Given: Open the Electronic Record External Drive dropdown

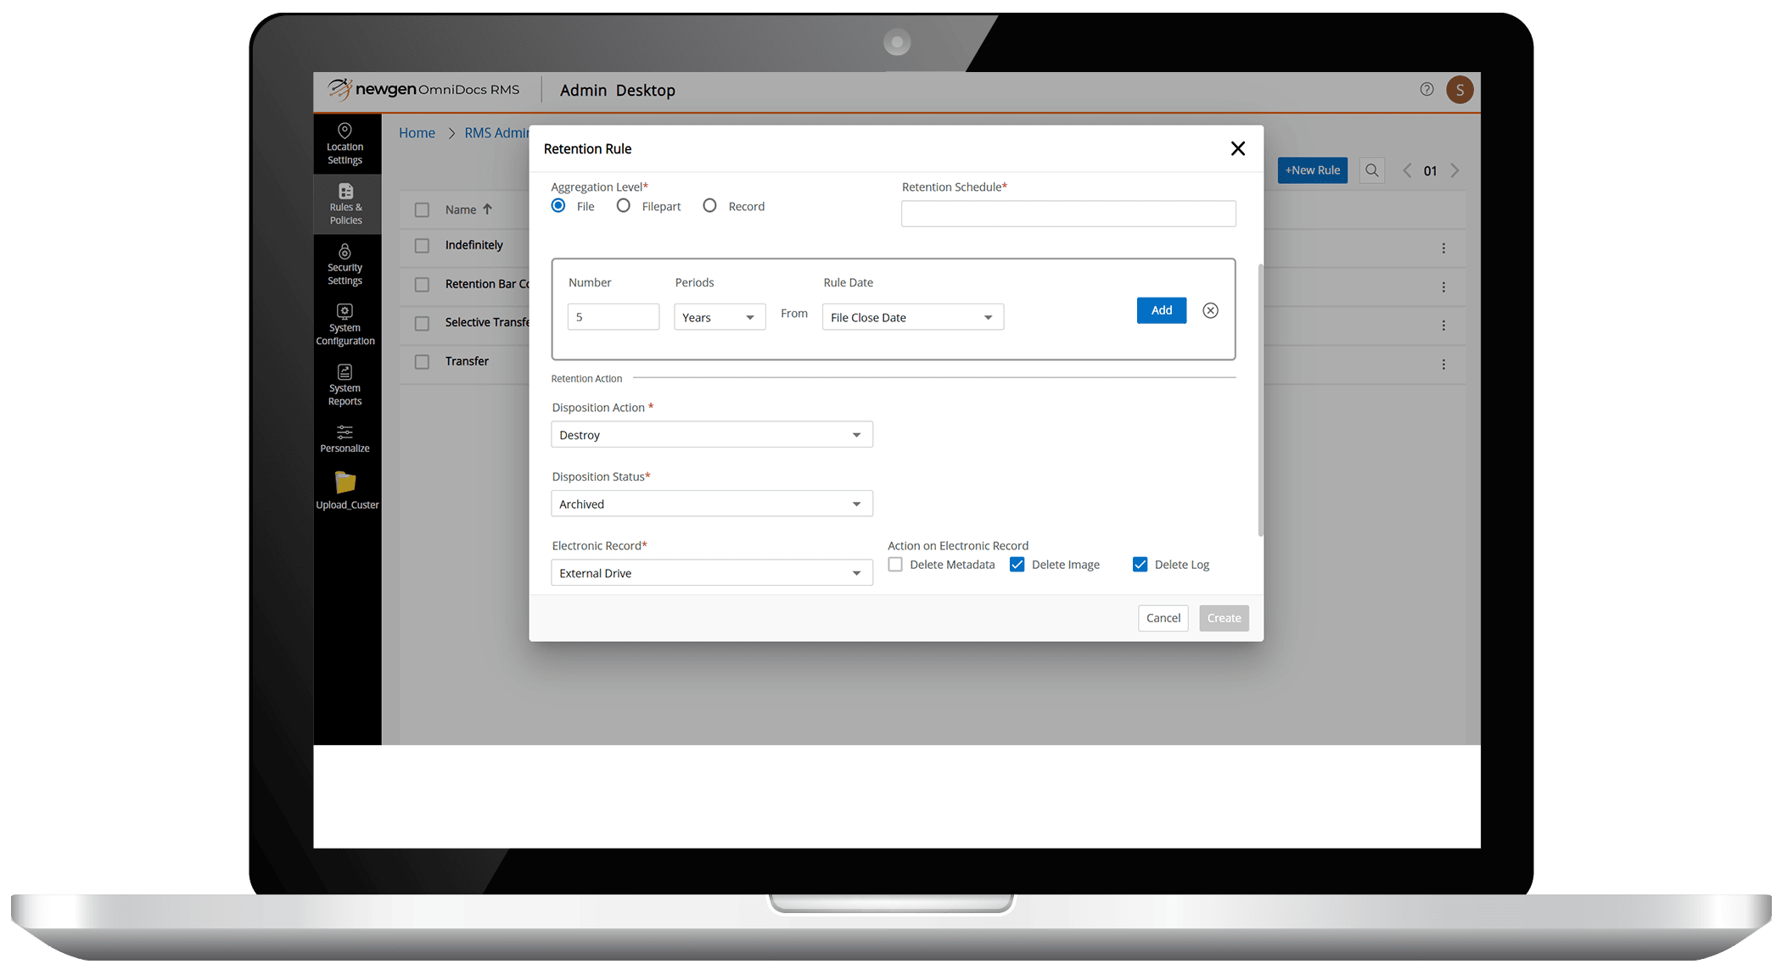Looking at the screenshot, I should (x=711, y=573).
